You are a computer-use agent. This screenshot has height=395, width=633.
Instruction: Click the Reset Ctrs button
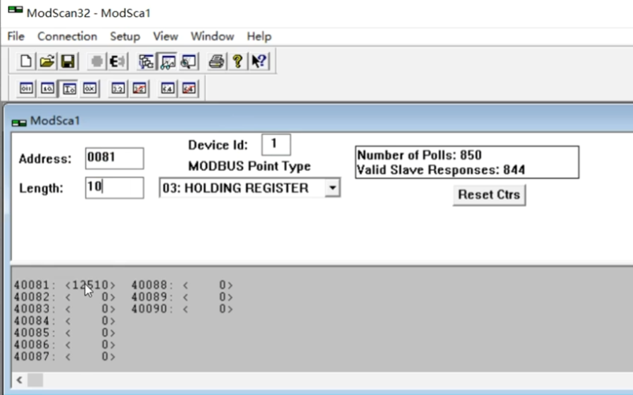[489, 195]
